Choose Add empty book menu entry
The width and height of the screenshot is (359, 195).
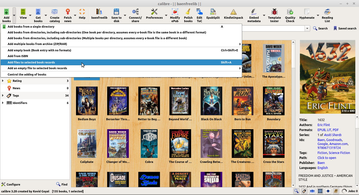(121, 50)
